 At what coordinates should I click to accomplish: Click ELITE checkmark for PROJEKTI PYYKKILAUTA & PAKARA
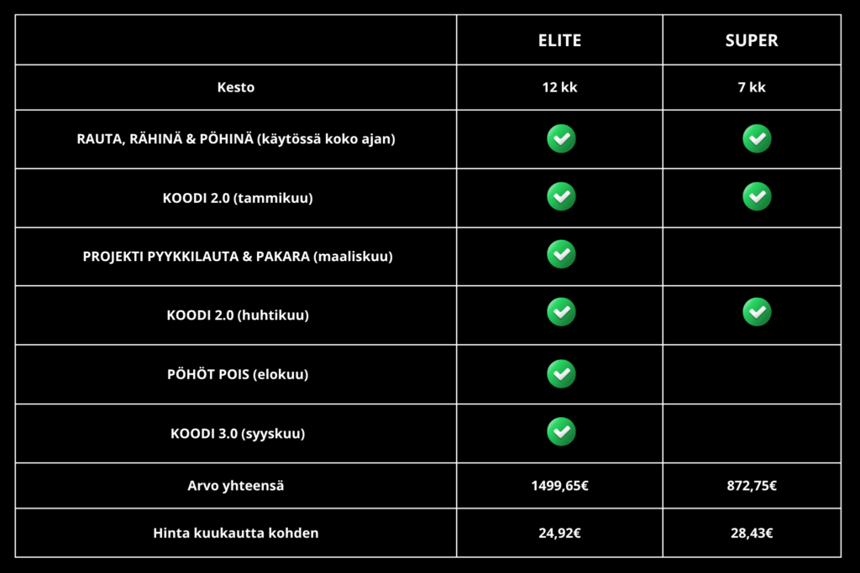point(561,254)
